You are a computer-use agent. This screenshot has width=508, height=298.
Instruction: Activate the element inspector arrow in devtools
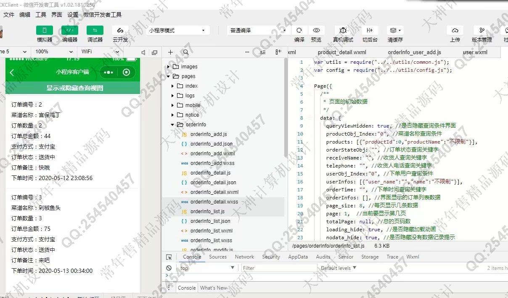pyautogui.click(x=169, y=257)
